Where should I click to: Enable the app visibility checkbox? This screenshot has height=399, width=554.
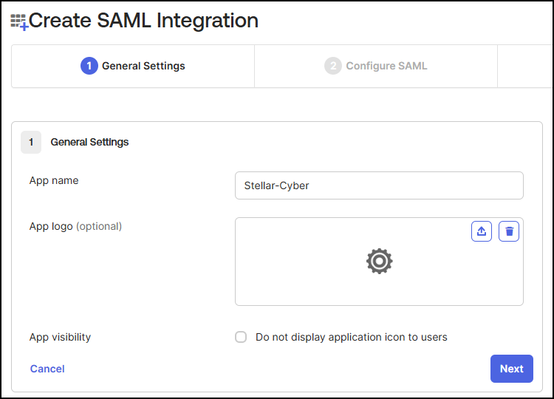[241, 337]
